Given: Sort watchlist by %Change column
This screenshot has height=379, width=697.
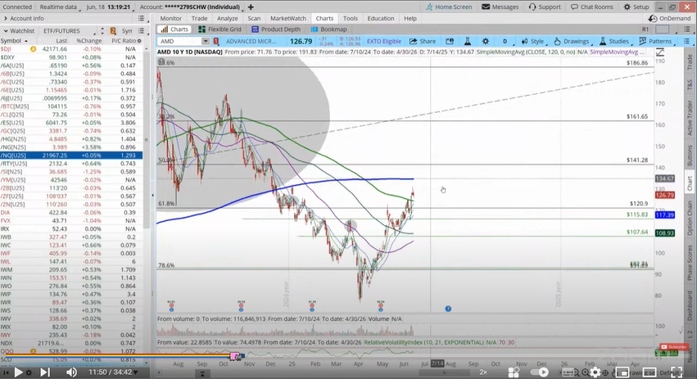Looking at the screenshot, I should click(89, 41).
